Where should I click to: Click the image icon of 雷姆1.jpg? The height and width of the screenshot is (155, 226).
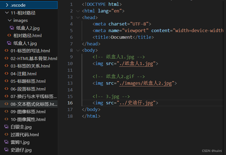[6, 142]
